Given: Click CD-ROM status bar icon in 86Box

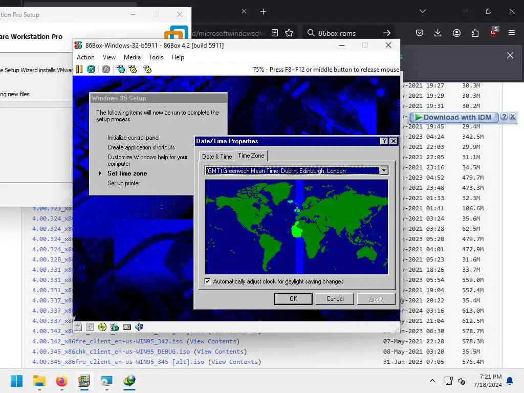Looking at the screenshot, I should click(x=102, y=327).
